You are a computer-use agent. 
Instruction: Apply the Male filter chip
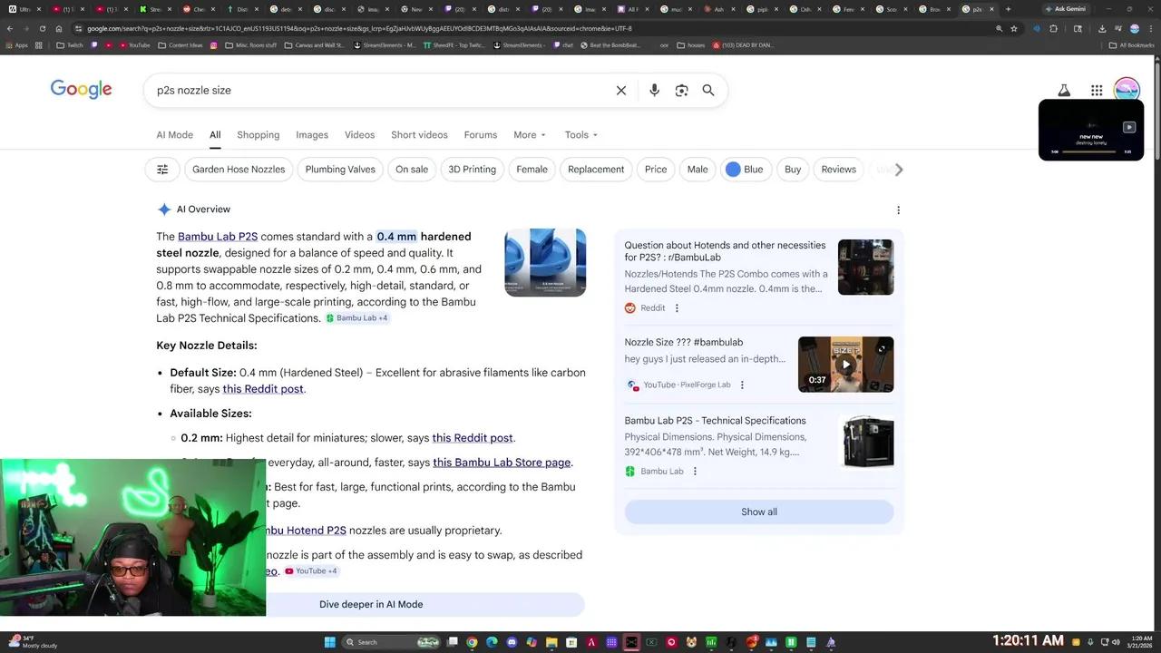pos(698,170)
